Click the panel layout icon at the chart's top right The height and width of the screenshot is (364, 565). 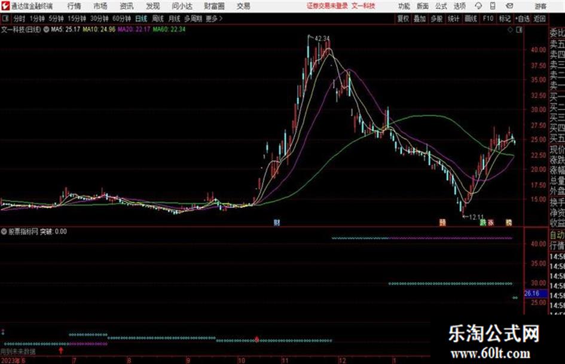coord(519,30)
